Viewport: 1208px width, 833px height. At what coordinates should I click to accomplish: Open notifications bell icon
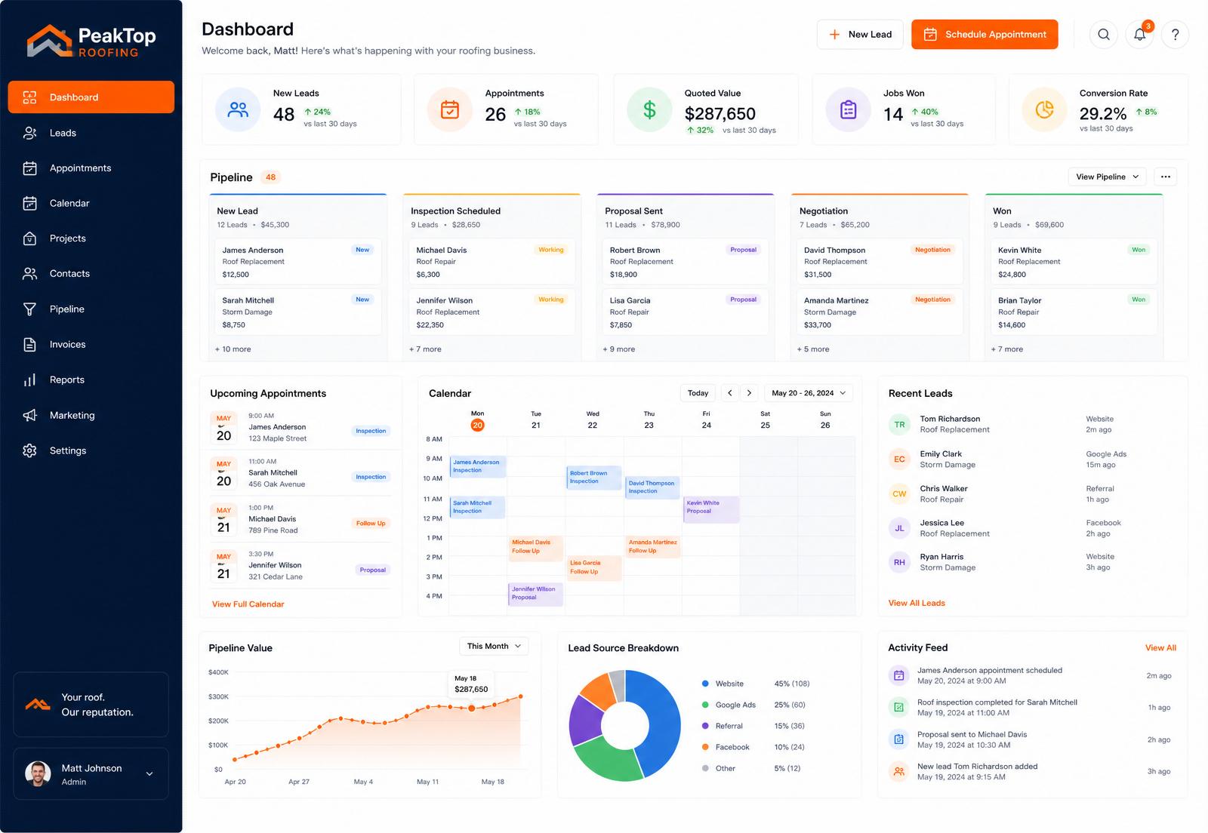1140,35
